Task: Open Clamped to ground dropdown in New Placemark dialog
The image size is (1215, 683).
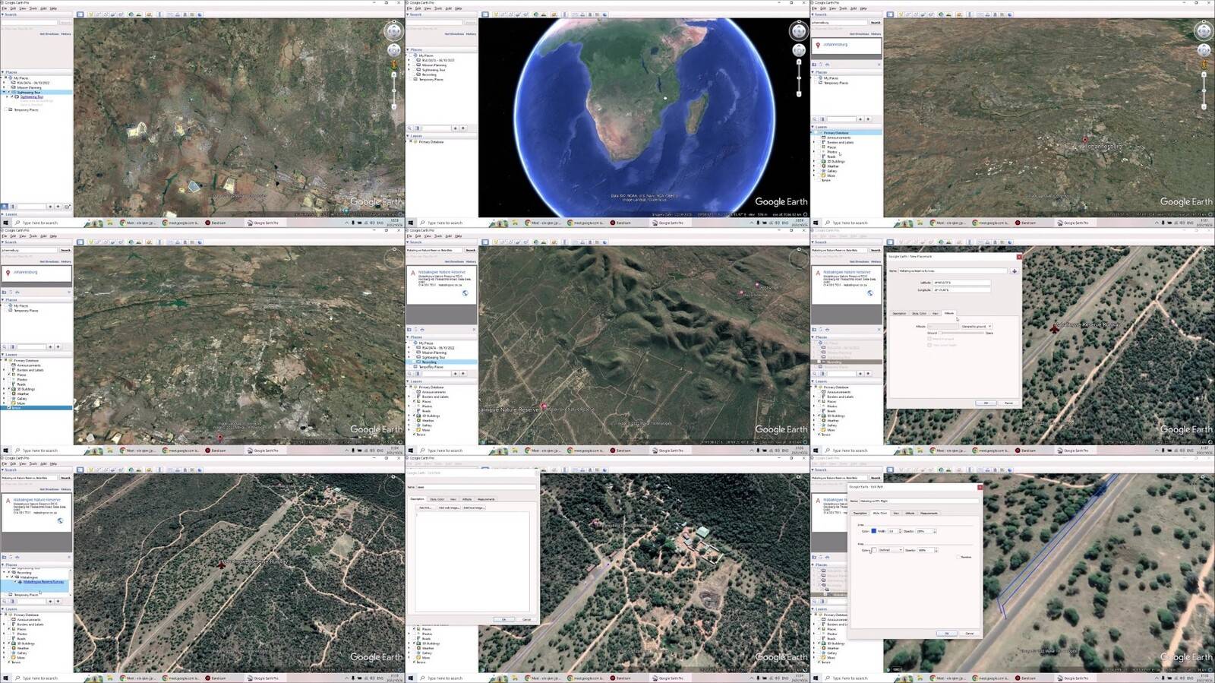Action: tap(977, 326)
